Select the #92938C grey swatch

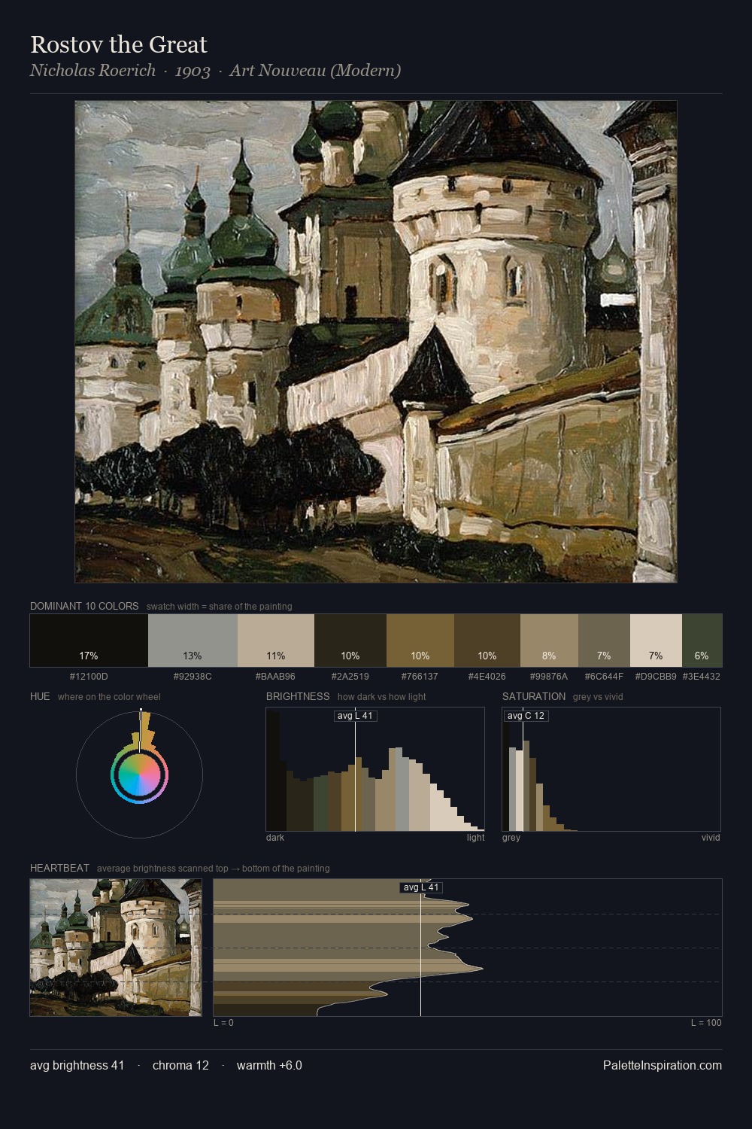click(x=193, y=641)
